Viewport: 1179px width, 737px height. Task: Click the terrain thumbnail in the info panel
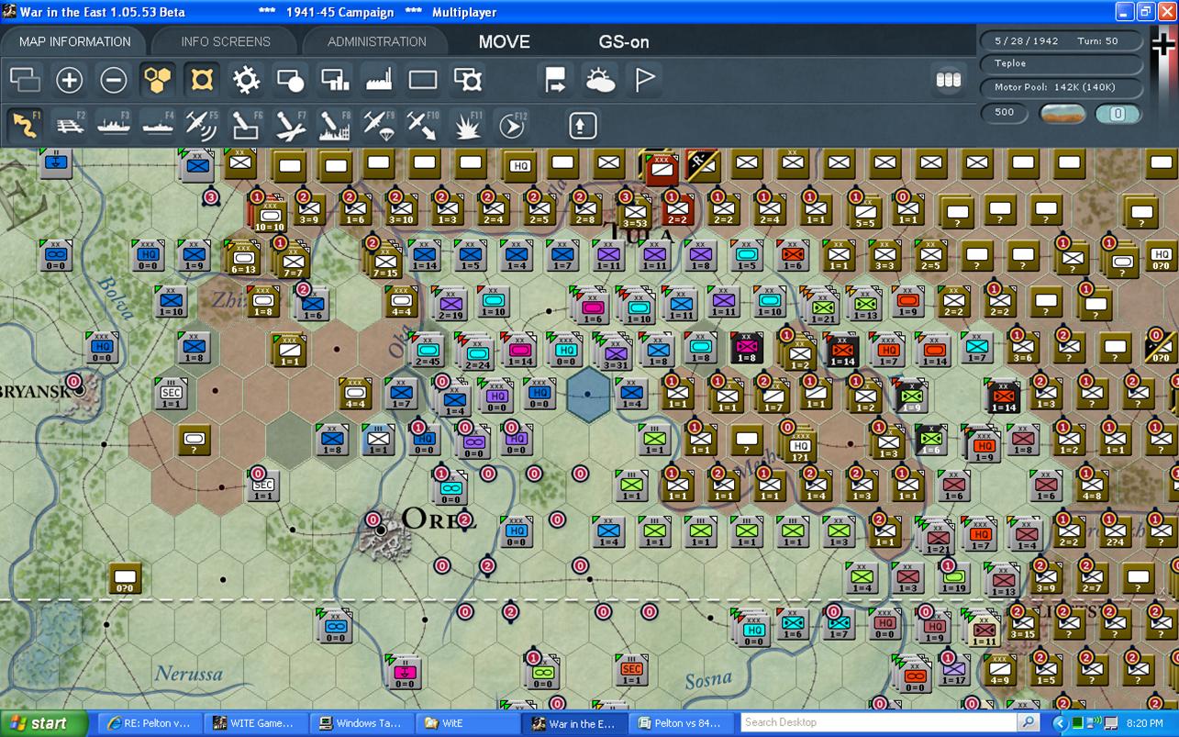click(x=1062, y=114)
